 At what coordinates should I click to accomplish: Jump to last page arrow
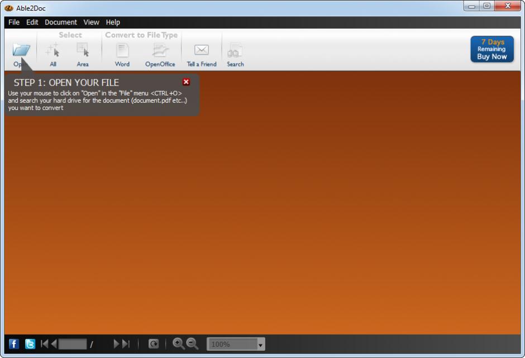[126, 344]
